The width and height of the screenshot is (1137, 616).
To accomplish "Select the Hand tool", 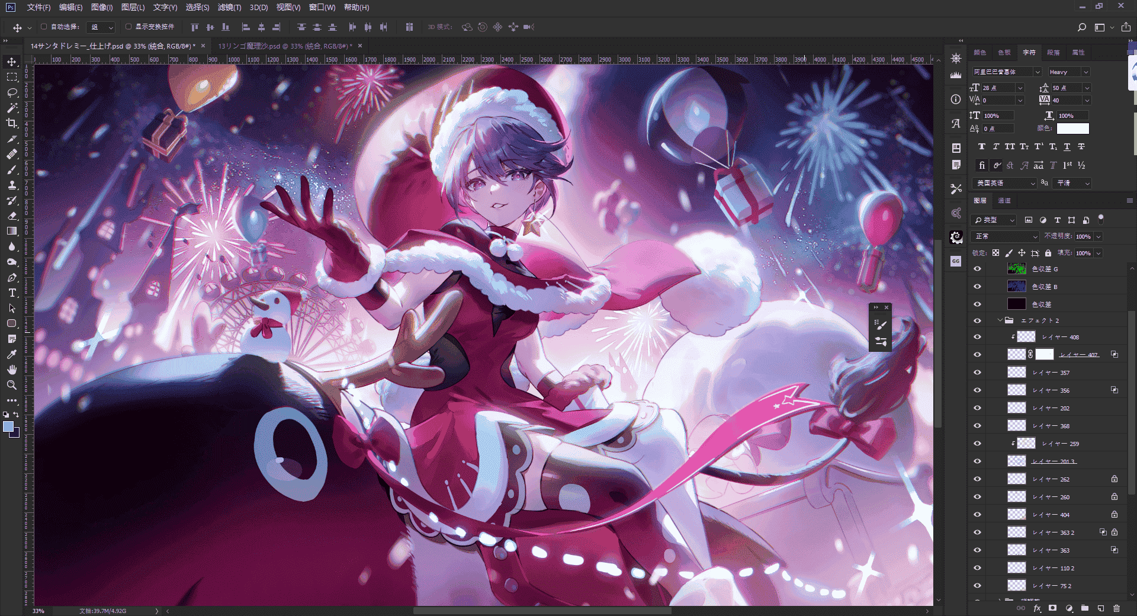I will coord(12,370).
